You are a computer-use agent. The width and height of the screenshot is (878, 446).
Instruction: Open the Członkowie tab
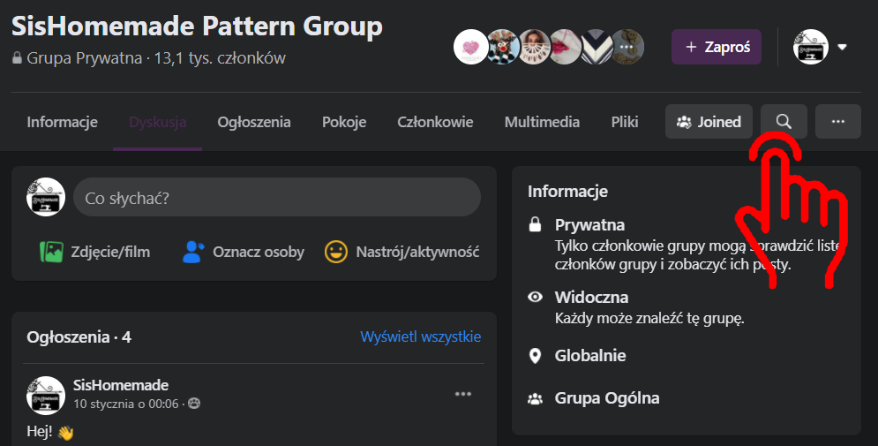coord(435,122)
